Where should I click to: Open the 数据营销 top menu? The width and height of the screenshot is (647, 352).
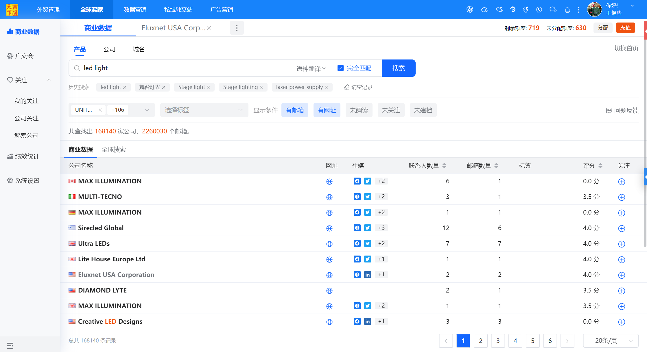(x=135, y=10)
